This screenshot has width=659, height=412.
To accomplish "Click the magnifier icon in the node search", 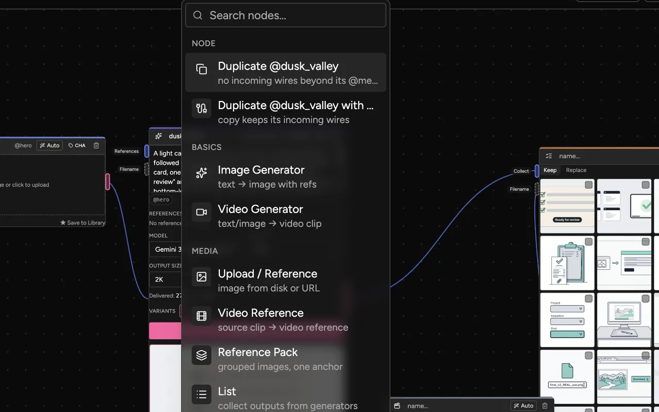I will [x=198, y=15].
